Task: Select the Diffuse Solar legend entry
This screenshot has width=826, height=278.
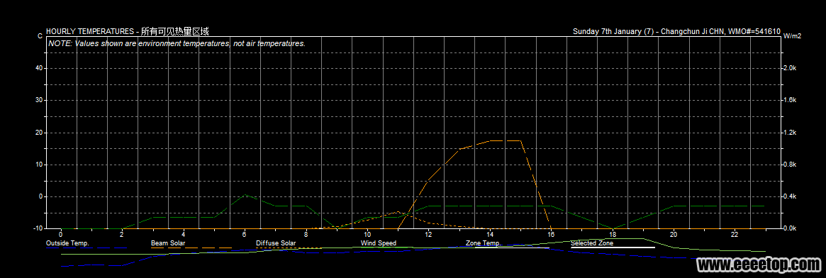Action: click(x=276, y=243)
